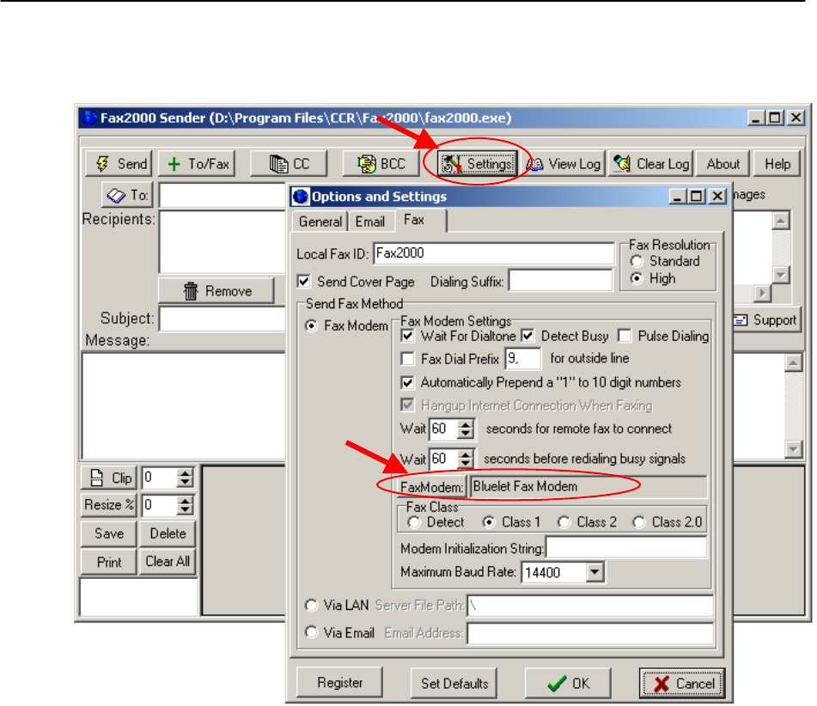Uncheck Wait For Dialtone

point(407,336)
